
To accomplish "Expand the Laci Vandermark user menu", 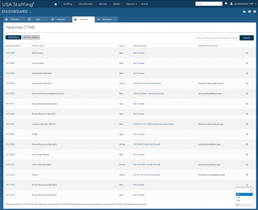I will 256,4.
